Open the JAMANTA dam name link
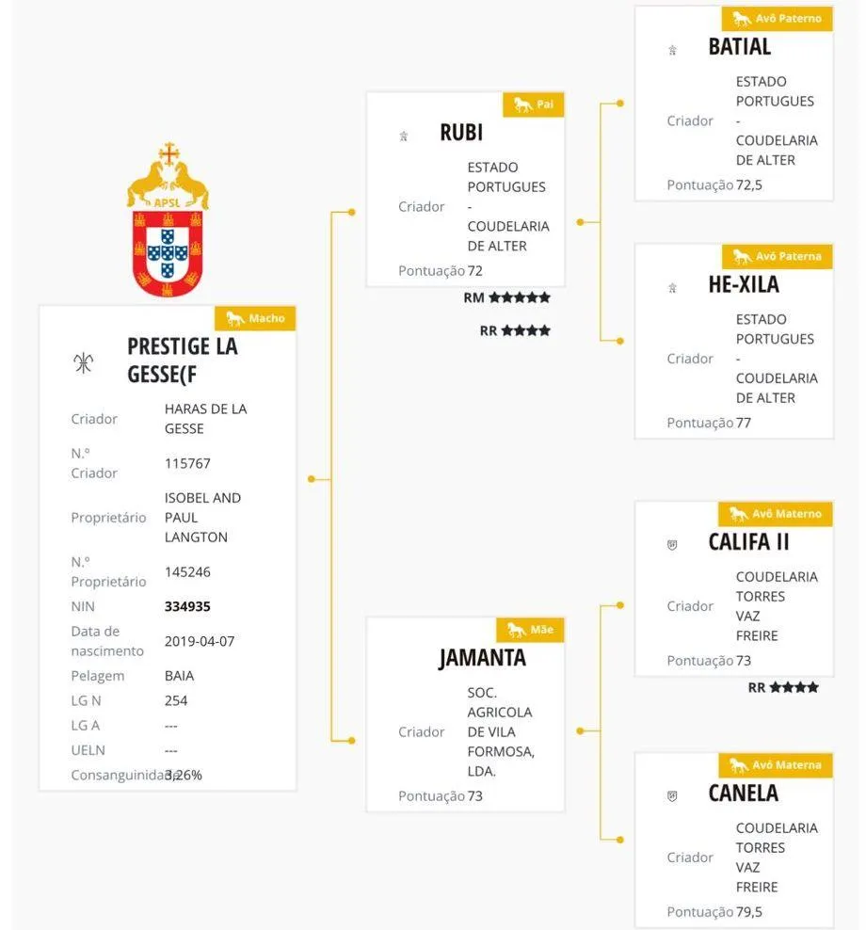Image resolution: width=866 pixels, height=930 pixels. [x=482, y=658]
